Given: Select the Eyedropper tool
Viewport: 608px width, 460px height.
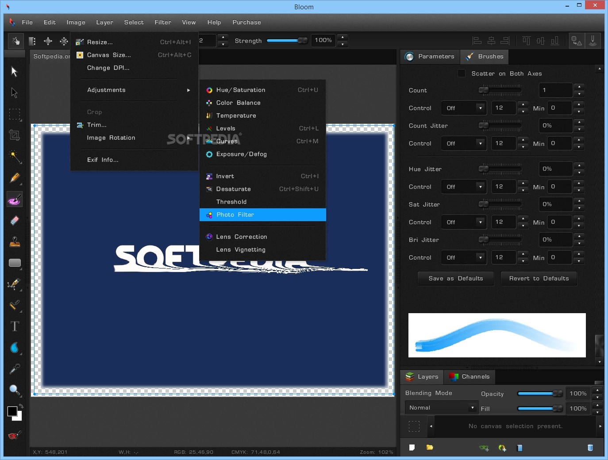Looking at the screenshot, I should (15, 369).
